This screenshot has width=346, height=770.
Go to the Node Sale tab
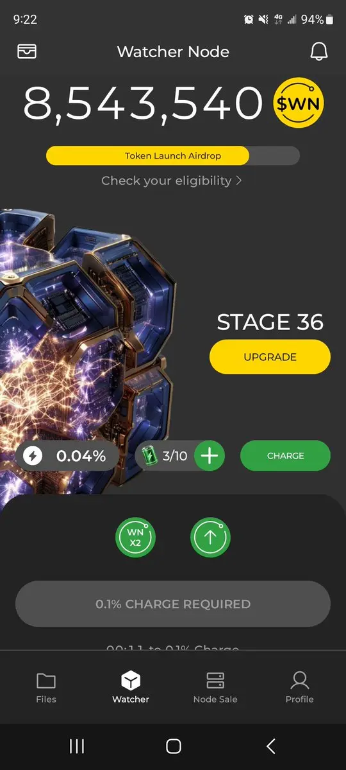click(215, 688)
